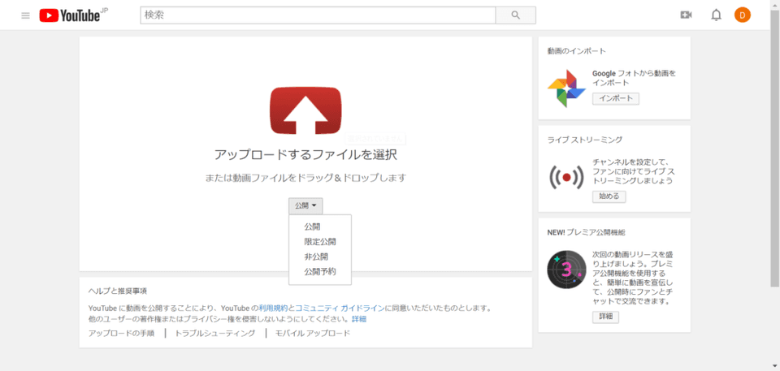Click the search magnifier button

pyautogui.click(x=516, y=15)
